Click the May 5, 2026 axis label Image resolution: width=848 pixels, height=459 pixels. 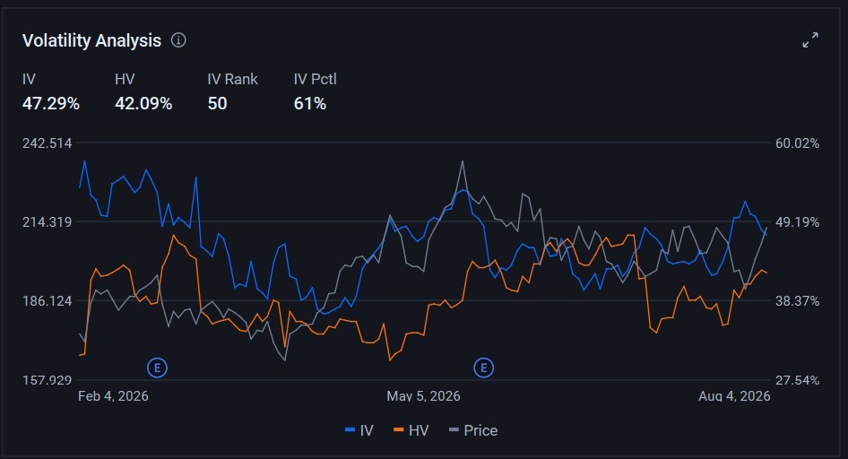click(423, 395)
